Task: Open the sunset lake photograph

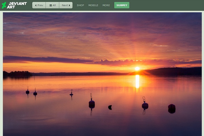Action: pyautogui.click(x=102, y=74)
